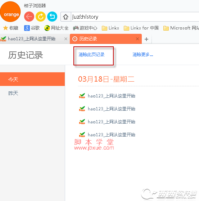Screen dimensions: 199x201
Task: Open the 网址大全 bookmark
Action: click(x=56, y=28)
